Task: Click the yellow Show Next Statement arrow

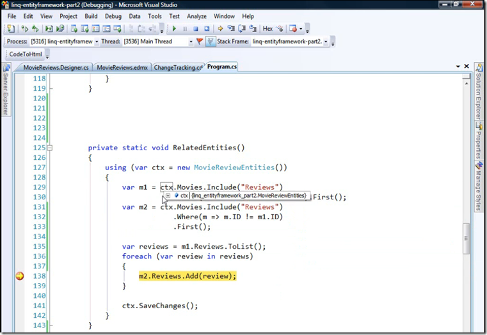Action: click(220, 29)
